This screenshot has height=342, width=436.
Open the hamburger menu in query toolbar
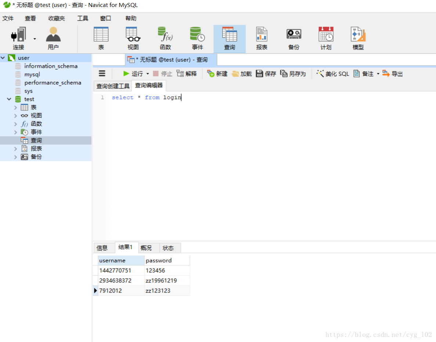102,74
